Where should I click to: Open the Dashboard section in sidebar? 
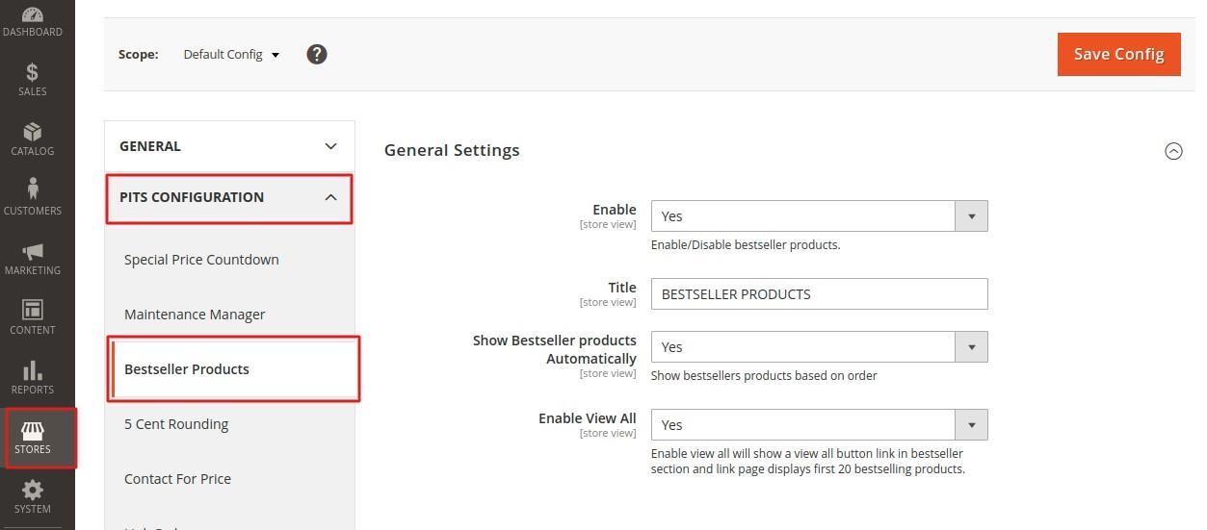pyautogui.click(x=33, y=21)
